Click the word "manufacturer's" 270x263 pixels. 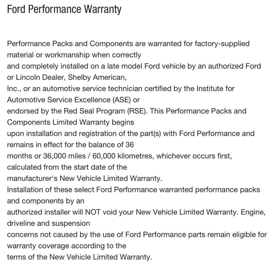(x=32, y=179)
